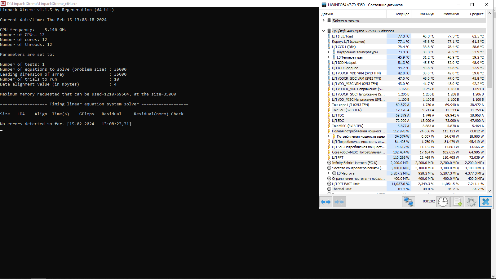The image size is (496, 279).
Task: Click the Датчик column header
Action: 353,14
